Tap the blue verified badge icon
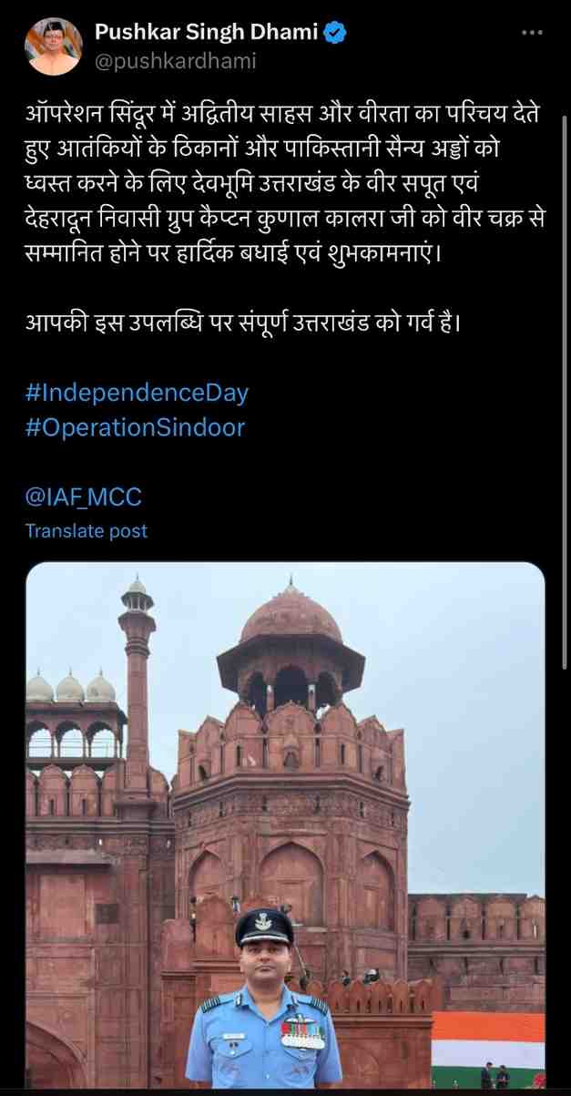571x1096 pixels. [x=335, y=35]
